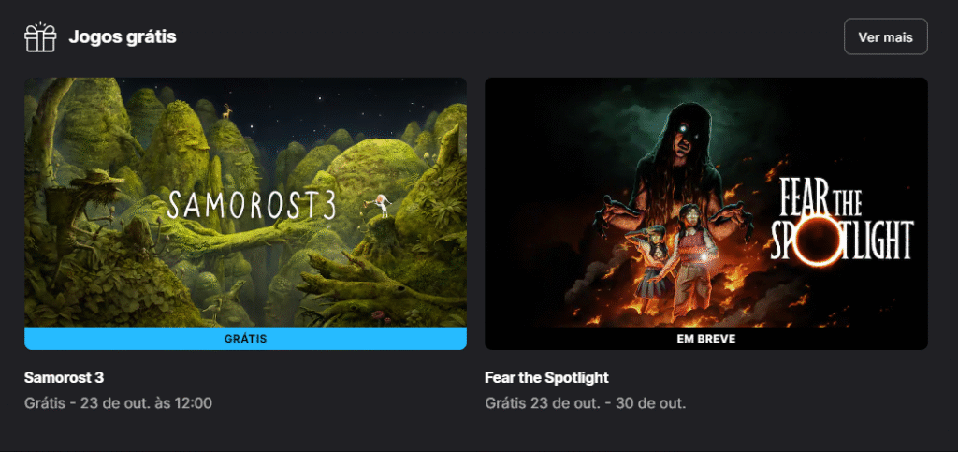The width and height of the screenshot is (958, 452).
Task: Click the white gnome in the Samorost artwork
Action: coord(383,205)
